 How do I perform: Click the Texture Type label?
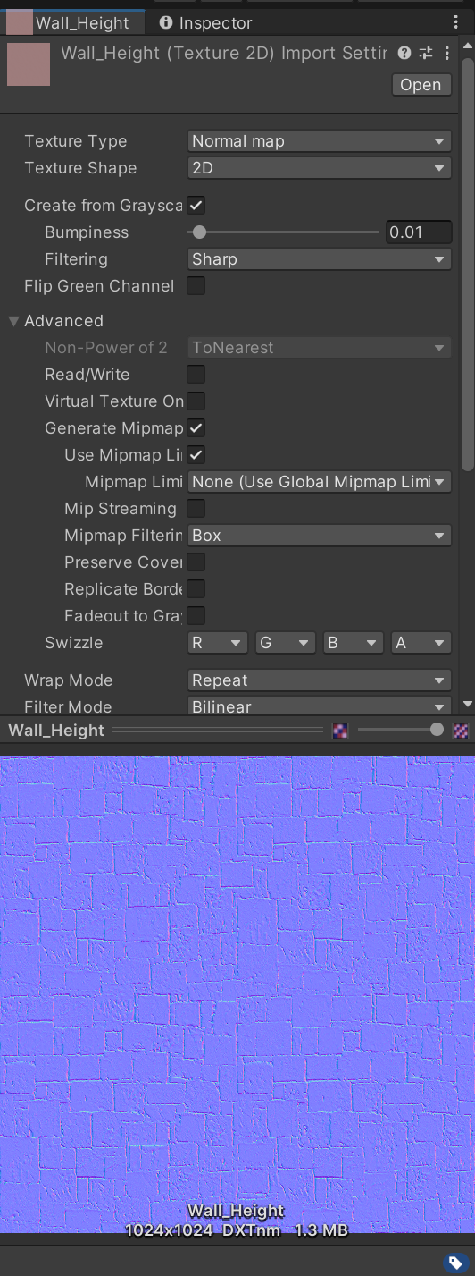tap(76, 141)
